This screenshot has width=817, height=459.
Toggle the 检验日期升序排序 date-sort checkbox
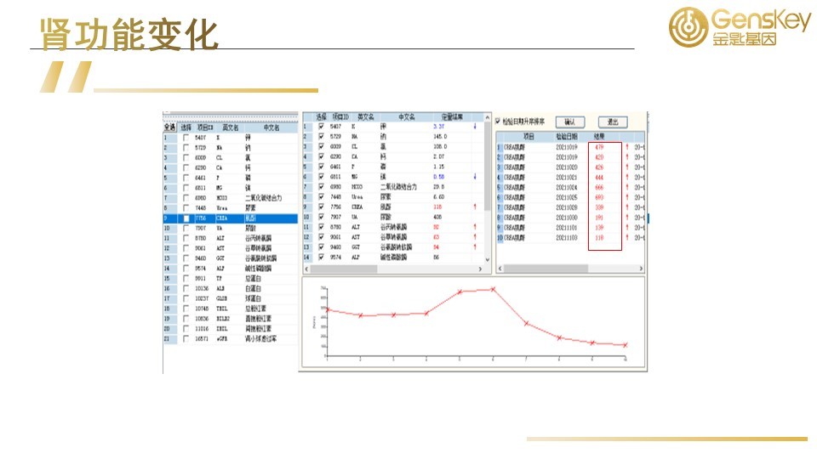pos(498,122)
